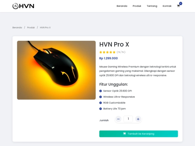Viewport: 195px width, 146px height.
Task: Click the Wireless Ultra-Responsive checkmark icon
Action: [100, 97]
